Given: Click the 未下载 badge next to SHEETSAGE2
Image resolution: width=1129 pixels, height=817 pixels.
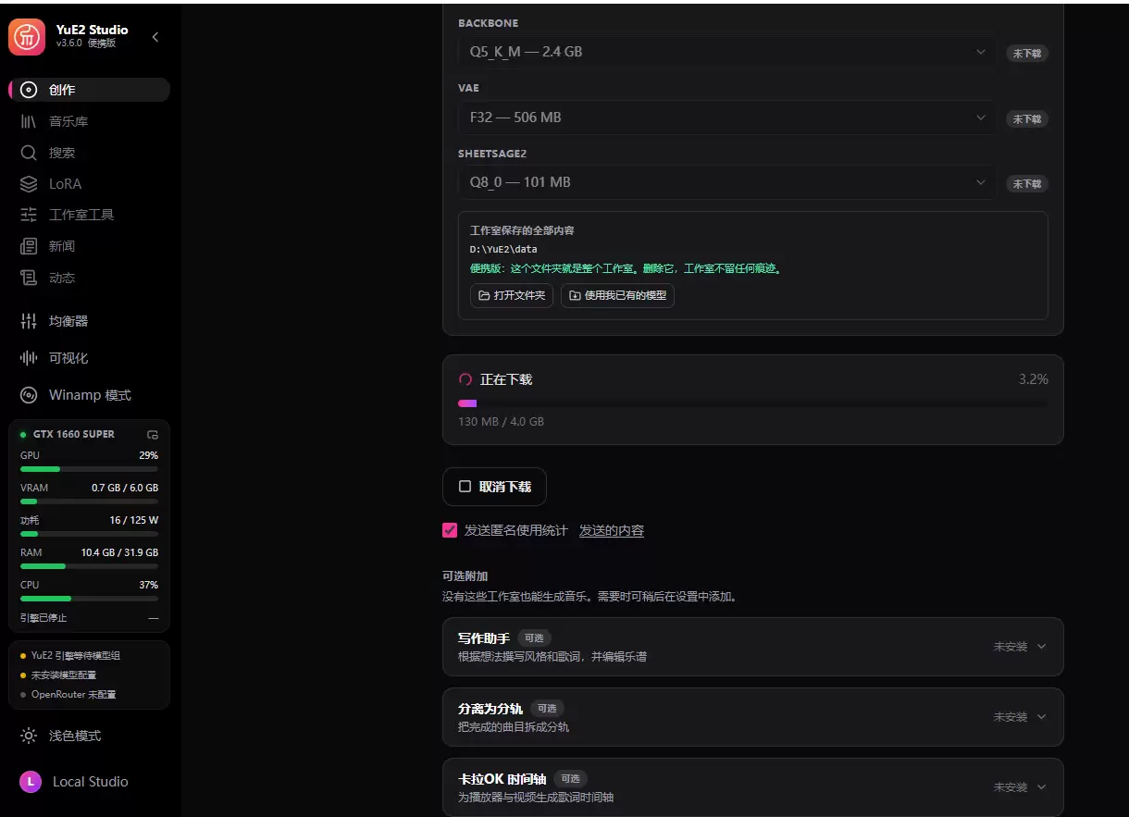Looking at the screenshot, I should point(1027,184).
